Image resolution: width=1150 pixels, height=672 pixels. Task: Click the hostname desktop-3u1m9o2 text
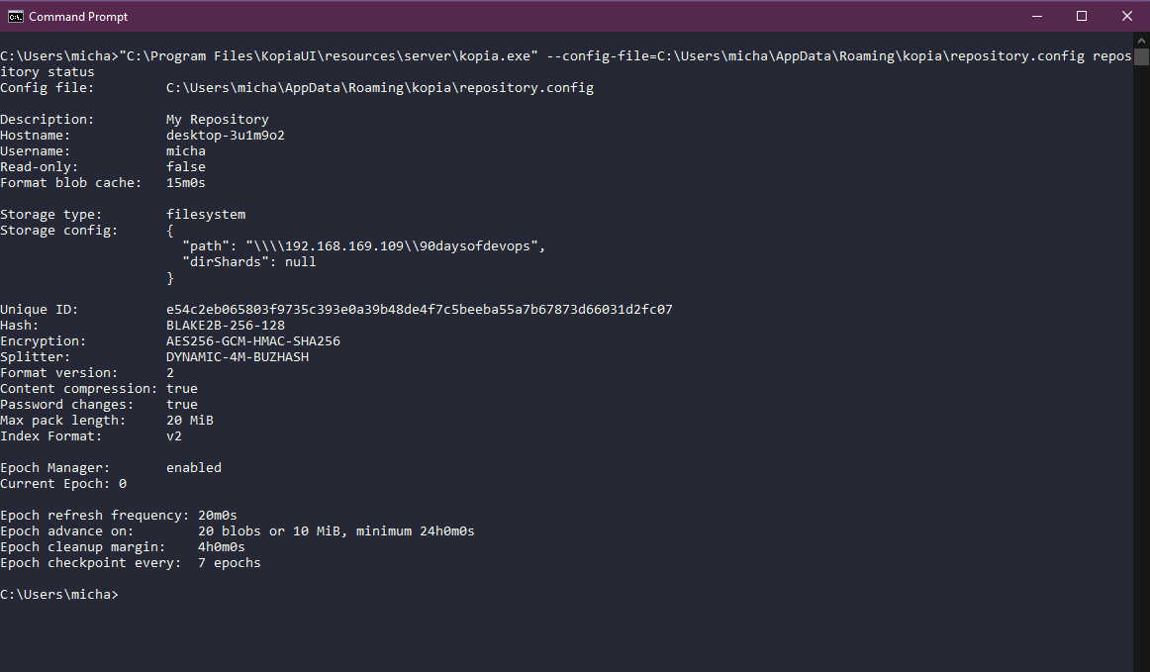pyautogui.click(x=225, y=136)
